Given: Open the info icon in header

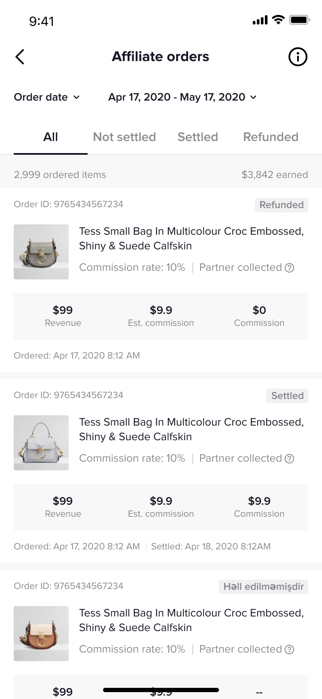Looking at the screenshot, I should coord(298,57).
